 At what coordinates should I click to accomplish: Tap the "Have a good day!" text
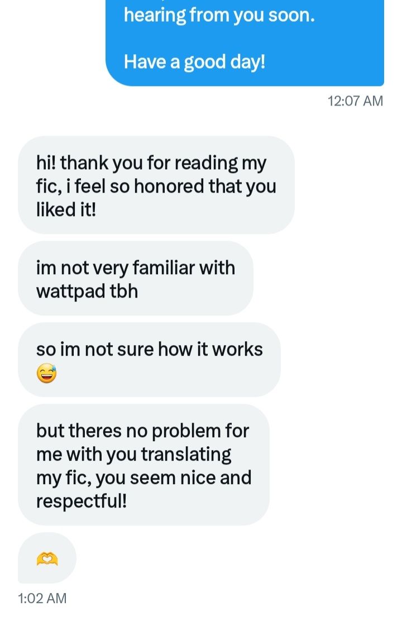coord(194,62)
